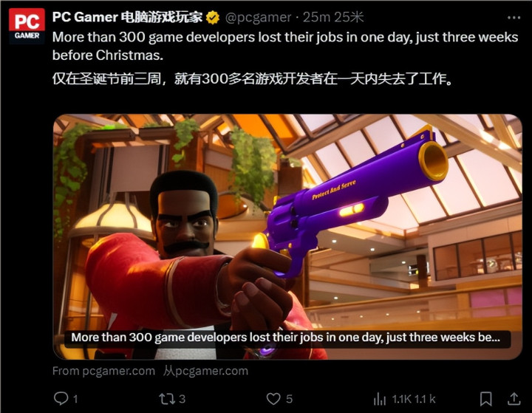Click the like count number 5
Image resolution: width=532 pixels, height=413 pixels.
tap(289, 399)
